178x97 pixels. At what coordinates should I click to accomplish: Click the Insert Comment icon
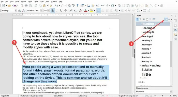pos(142,5)
